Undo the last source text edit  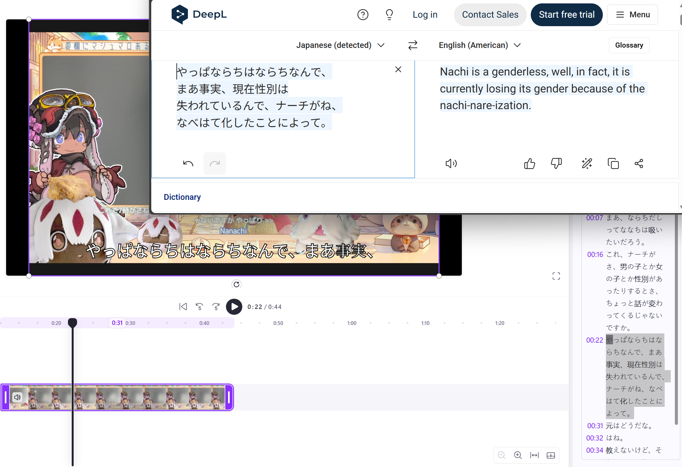[x=188, y=163]
